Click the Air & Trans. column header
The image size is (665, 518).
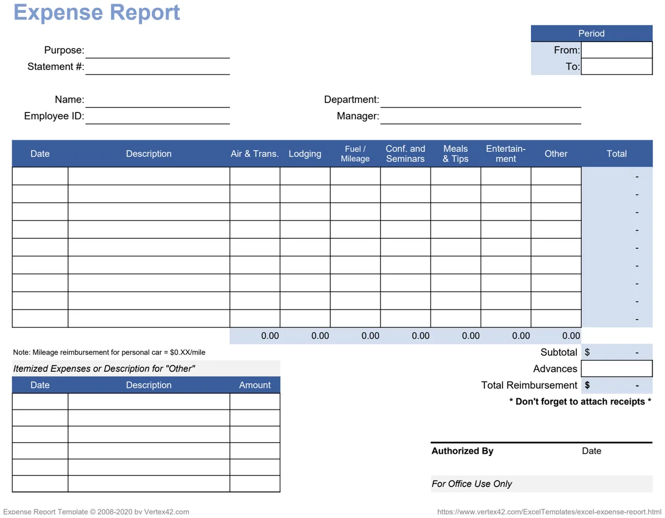[x=255, y=153]
